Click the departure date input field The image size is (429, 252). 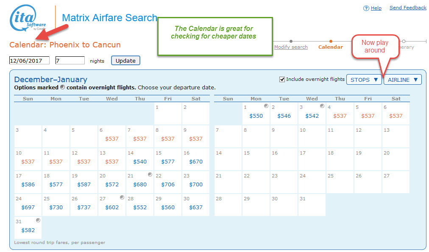pos(29,60)
